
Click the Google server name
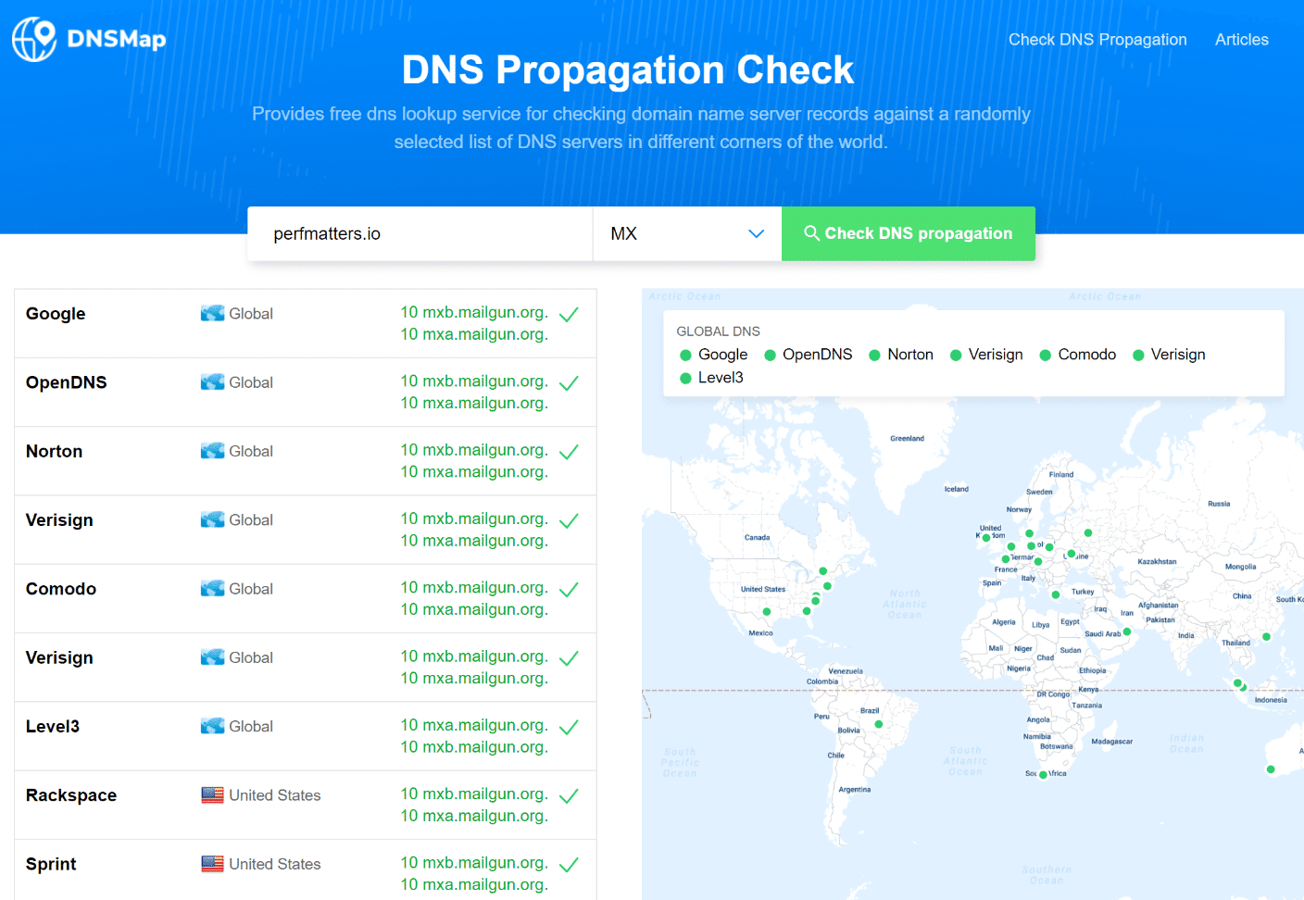56,314
